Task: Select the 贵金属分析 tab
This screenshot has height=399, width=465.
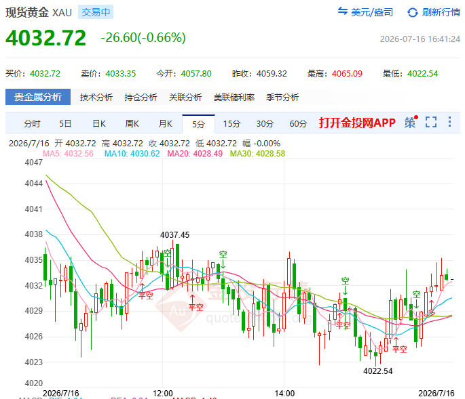Action: coord(38,97)
